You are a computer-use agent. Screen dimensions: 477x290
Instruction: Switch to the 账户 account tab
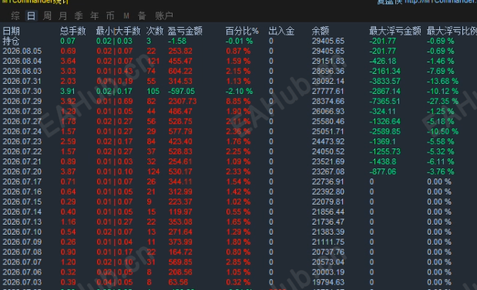coord(164,15)
